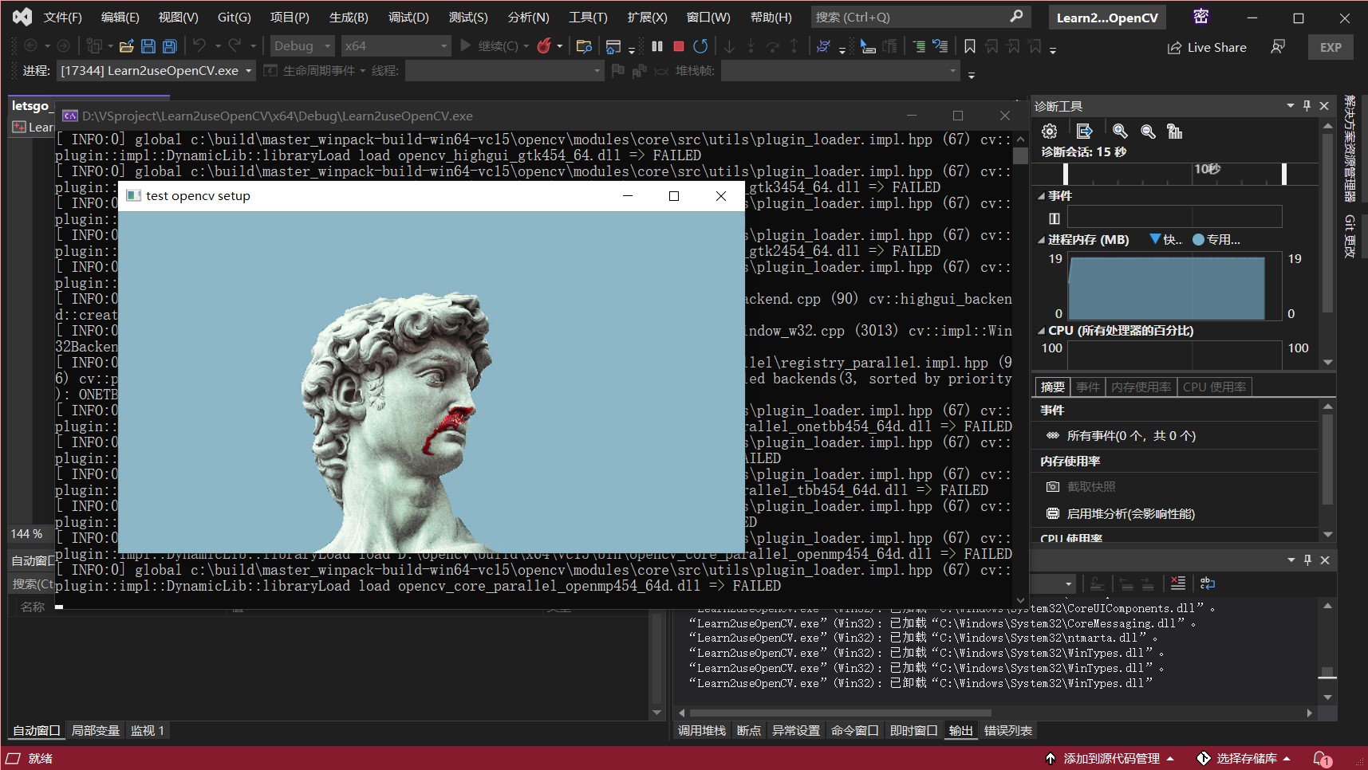Zoom in on the diagnostics timeline with magnifier icon

1120,132
